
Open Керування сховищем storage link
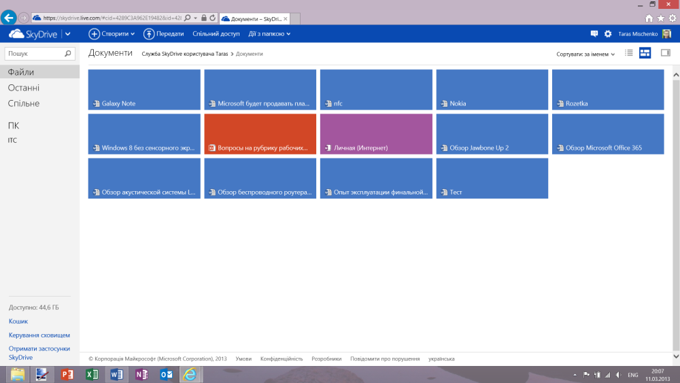(x=39, y=335)
